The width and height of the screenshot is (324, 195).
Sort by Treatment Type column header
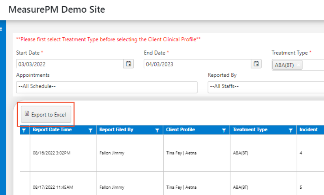click(250, 130)
